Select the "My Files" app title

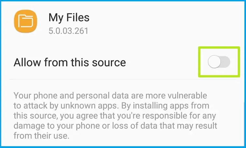(x=69, y=18)
